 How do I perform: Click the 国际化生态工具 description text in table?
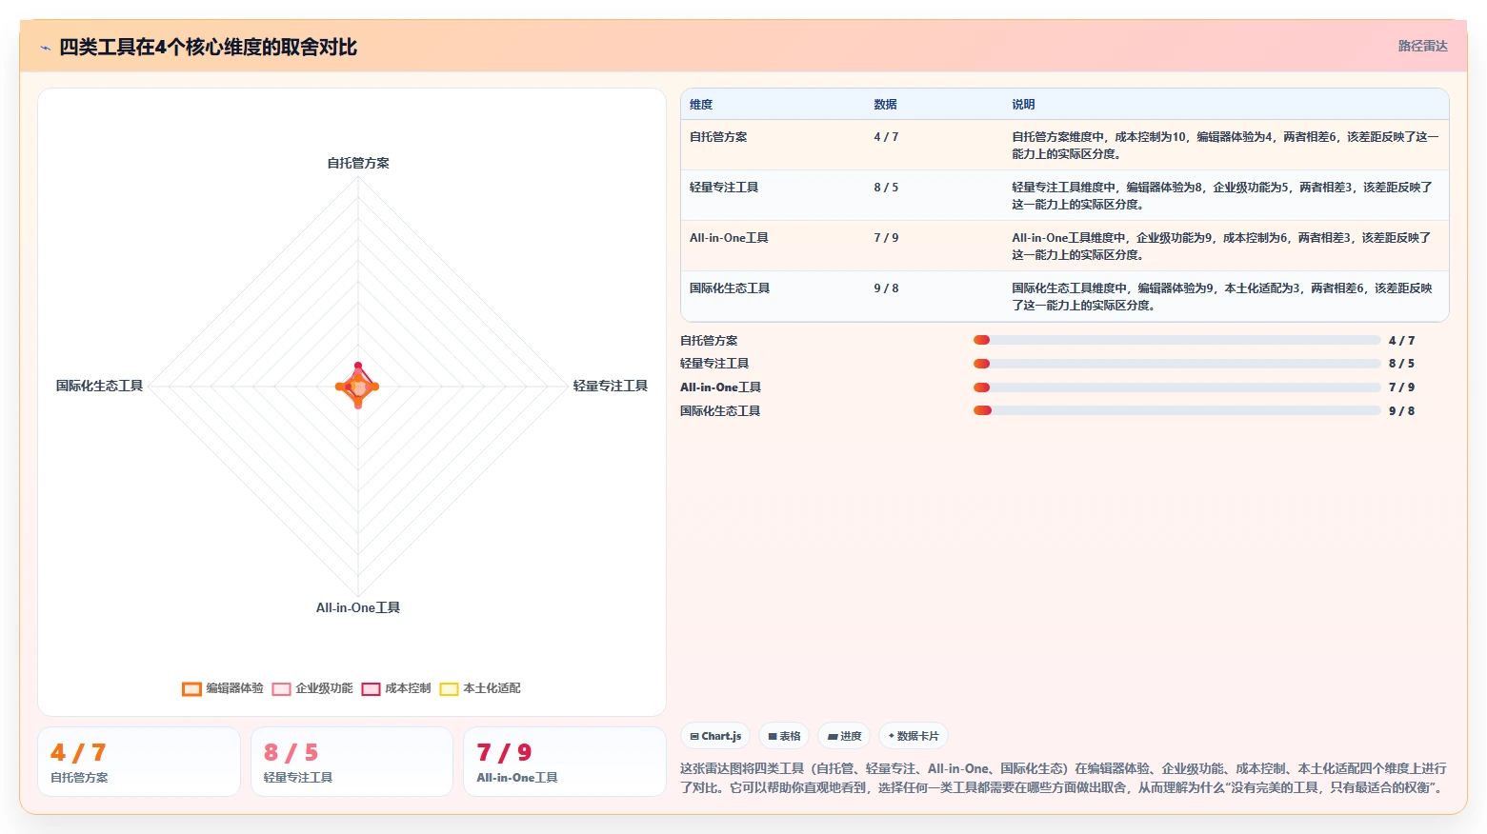coord(1222,296)
